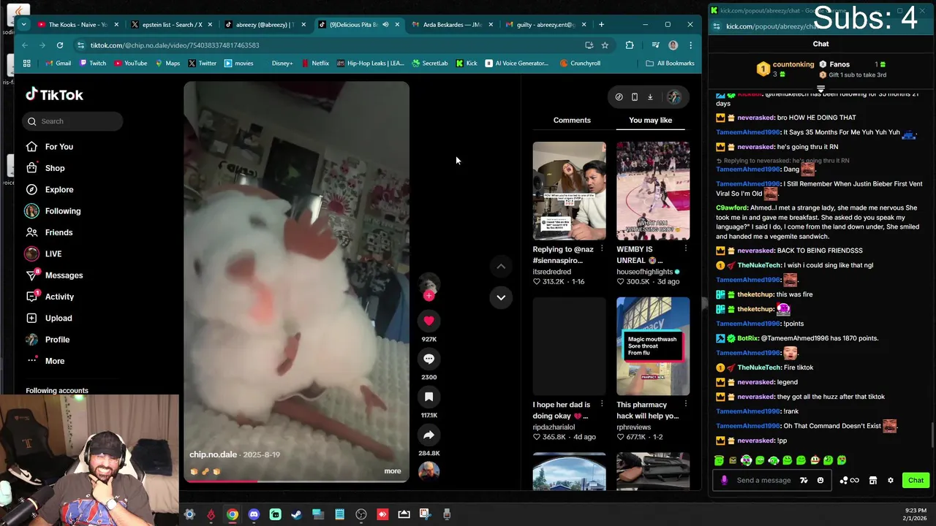Screen dimensions: 936x526
Task: Open the video comments bubble icon
Action: (429, 359)
